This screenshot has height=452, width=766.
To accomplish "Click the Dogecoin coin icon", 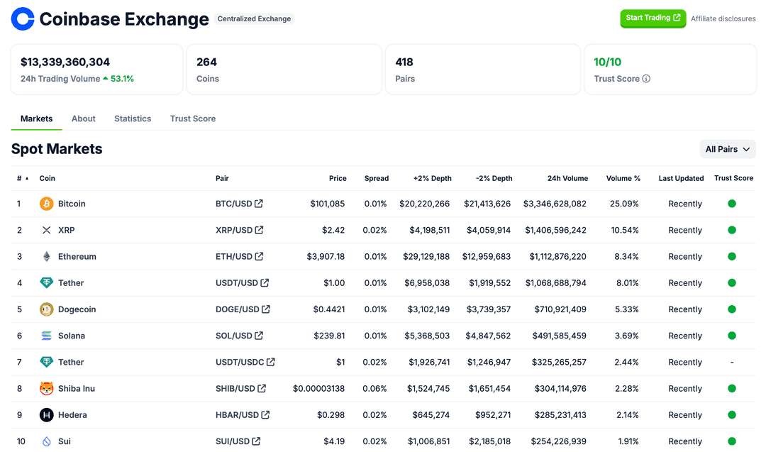I will click(x=46, y=309).
